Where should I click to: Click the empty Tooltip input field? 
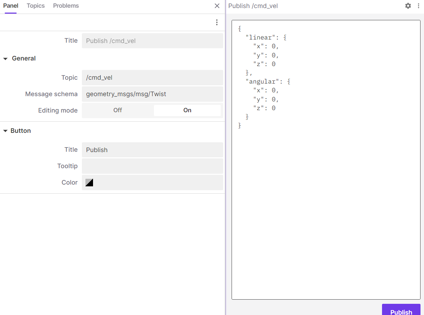pyautogui.click(x=152, y=166)
